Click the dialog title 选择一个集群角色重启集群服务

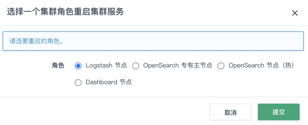point(65,12)
